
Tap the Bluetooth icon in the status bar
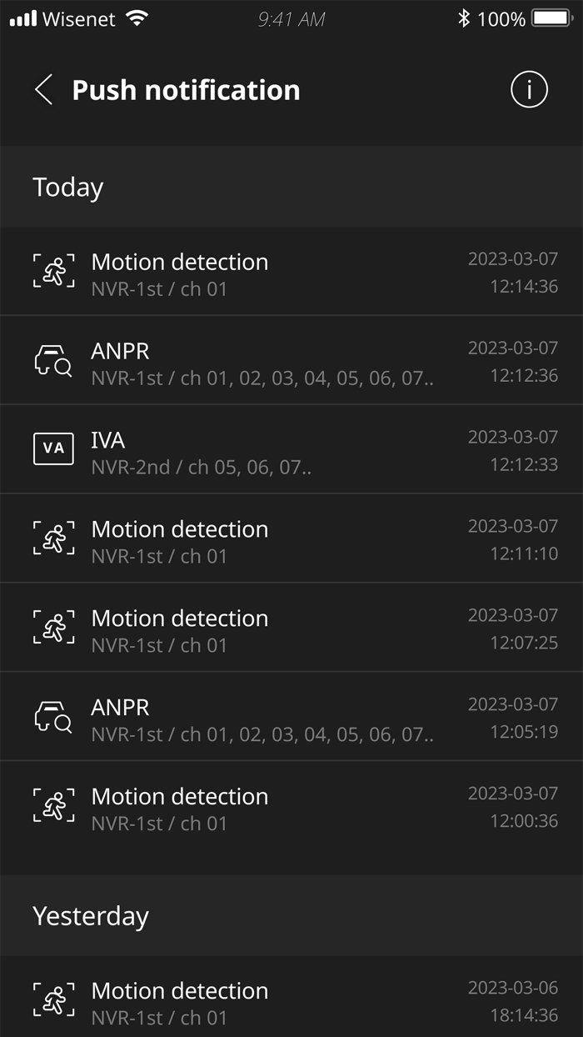[463, 17]
